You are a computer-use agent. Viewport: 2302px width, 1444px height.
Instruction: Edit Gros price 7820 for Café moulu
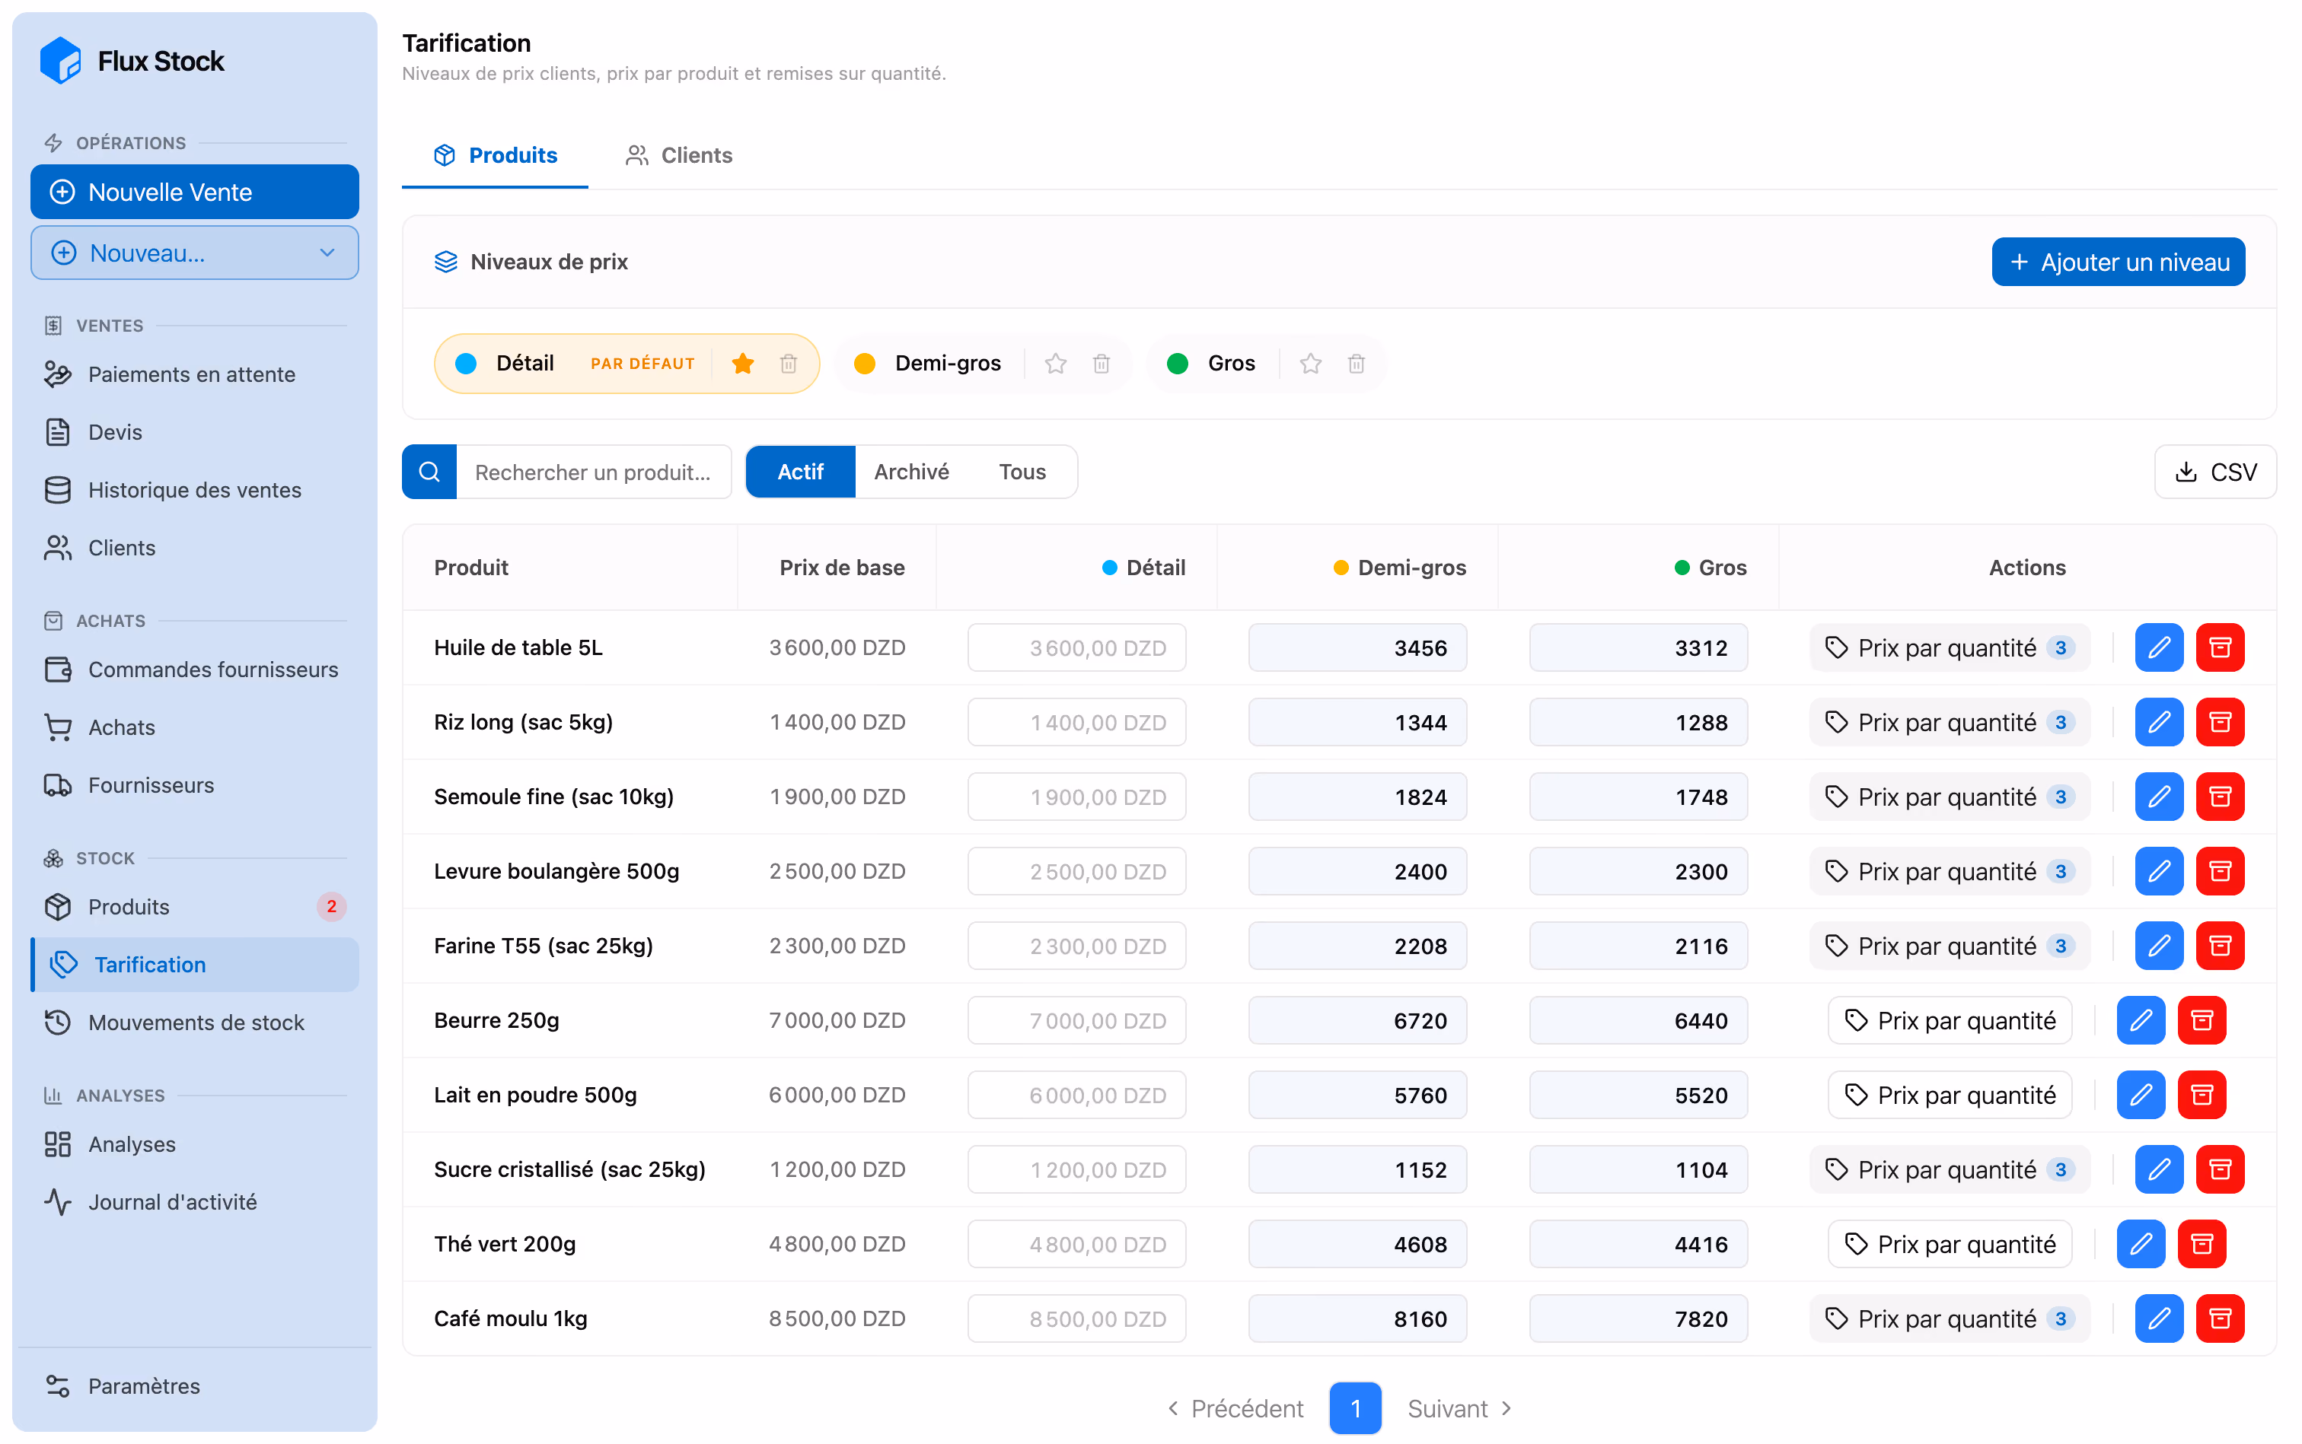click(1638, 1318)
